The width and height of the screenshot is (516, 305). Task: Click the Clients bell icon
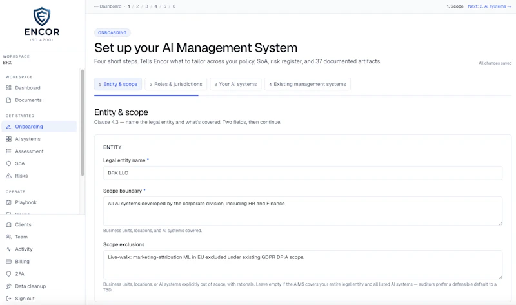pos(8,224)
